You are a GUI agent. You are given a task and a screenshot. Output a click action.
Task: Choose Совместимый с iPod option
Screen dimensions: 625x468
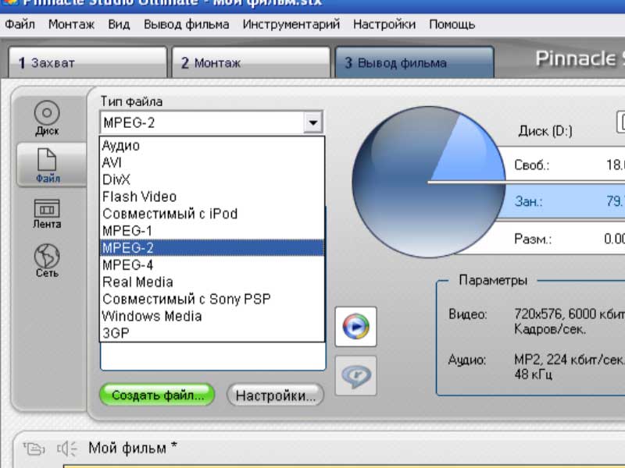212,214
